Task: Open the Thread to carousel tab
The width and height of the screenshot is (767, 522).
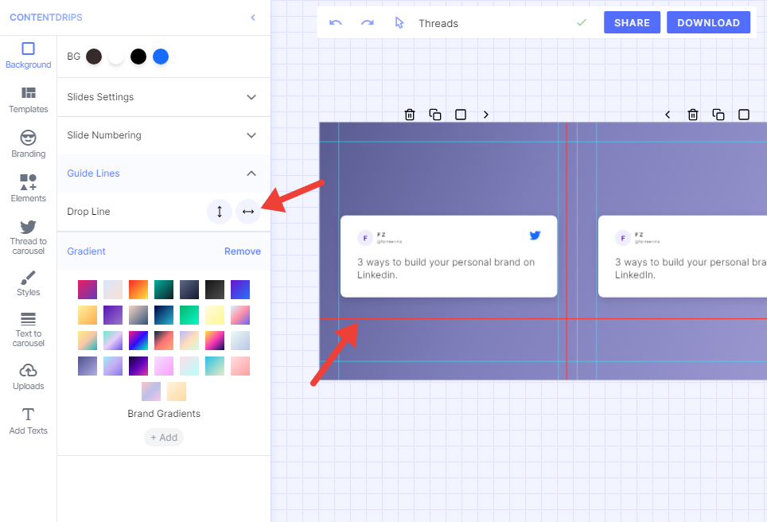Action: [x=29, y=237]
